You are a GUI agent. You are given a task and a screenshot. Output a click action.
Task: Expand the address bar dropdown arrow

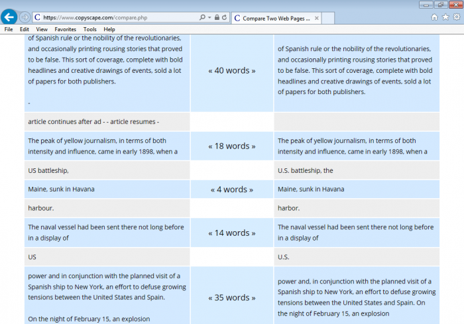(x=209, y=17)
